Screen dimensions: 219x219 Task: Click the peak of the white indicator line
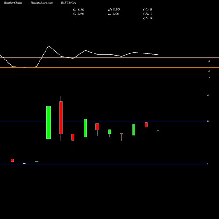pyautogui.click(x=49, y=46)
